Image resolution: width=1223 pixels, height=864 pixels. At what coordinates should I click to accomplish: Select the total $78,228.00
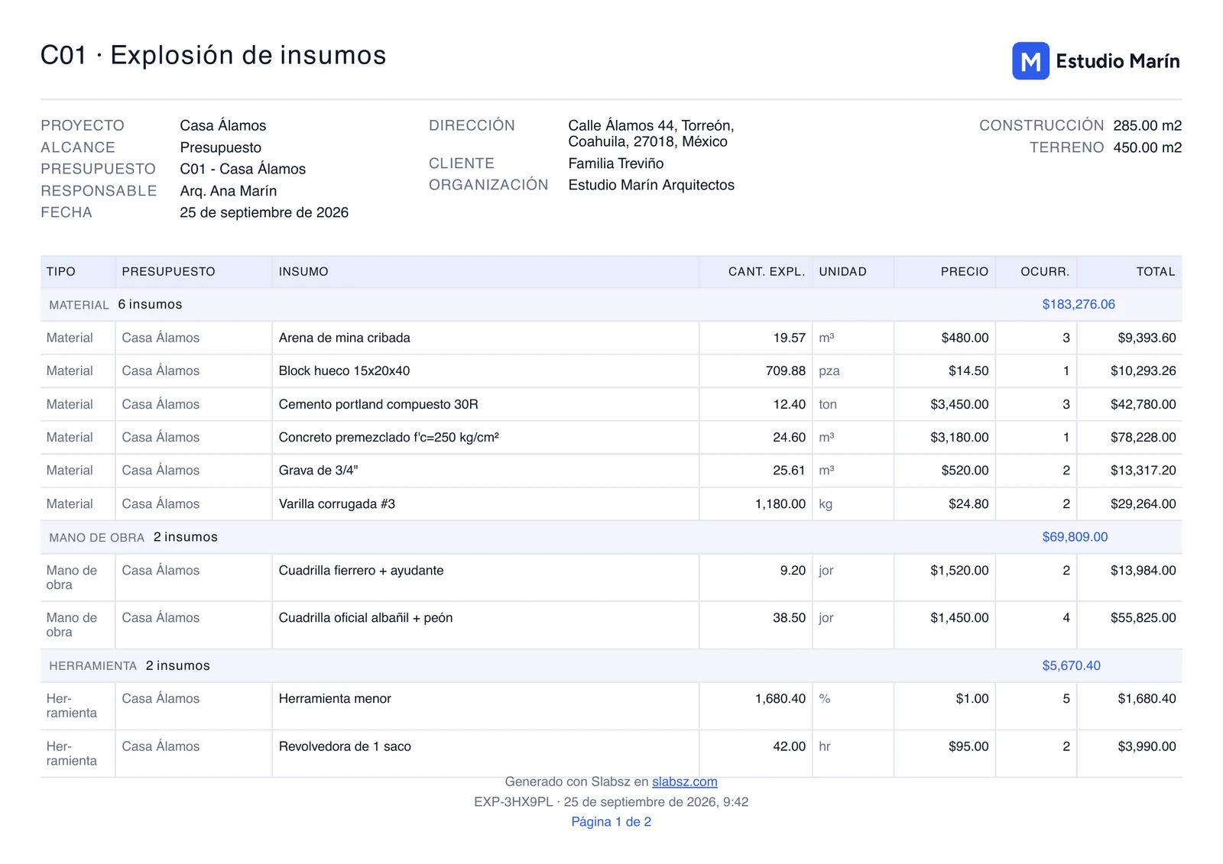click(x=1143, y=437)
